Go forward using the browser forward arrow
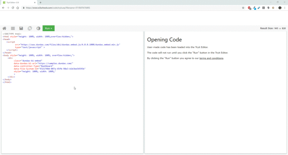This screenshot has height=155, width=288. point(8,8)
